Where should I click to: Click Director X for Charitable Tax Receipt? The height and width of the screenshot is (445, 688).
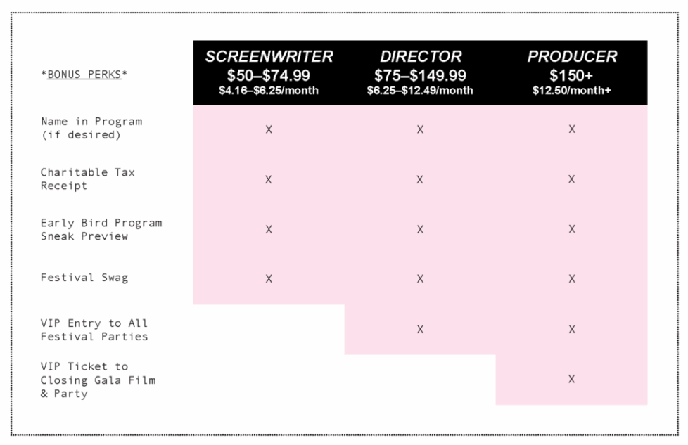[x=420, y=179]
